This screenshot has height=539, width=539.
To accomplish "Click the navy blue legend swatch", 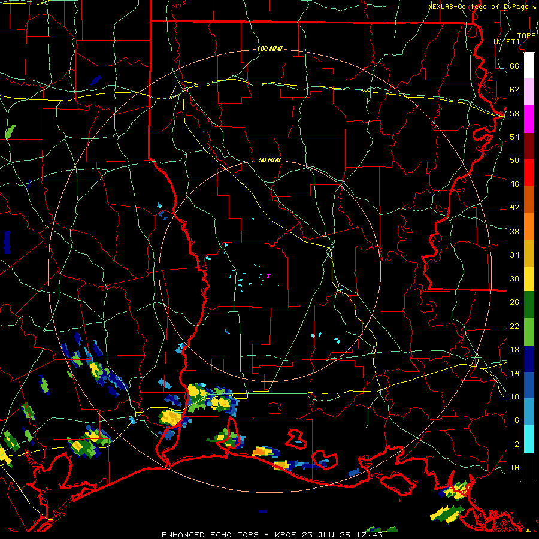I will (529, 359).
